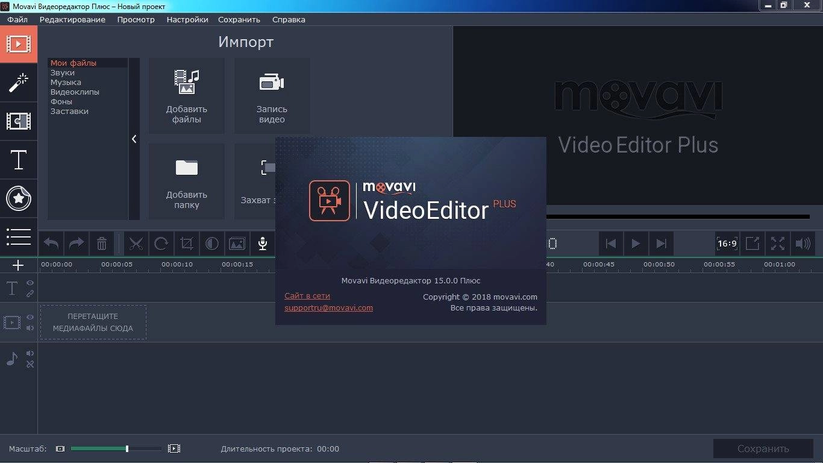Screen dimensions: 823x463
Task: Mute the video track speaker
Action: (30, 328)
